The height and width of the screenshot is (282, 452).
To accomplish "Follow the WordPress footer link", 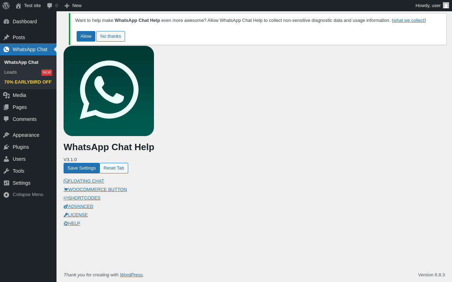I will coord(131,275).
